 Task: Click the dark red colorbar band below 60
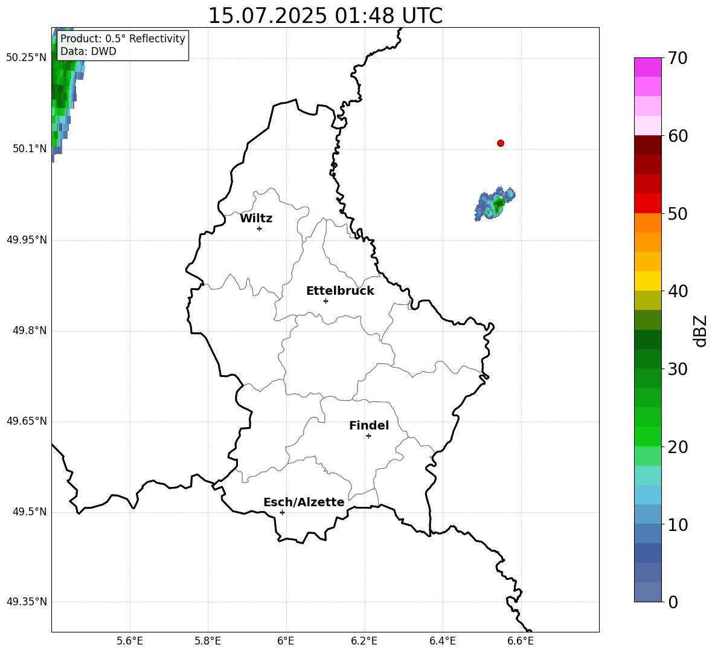[648, 145]
